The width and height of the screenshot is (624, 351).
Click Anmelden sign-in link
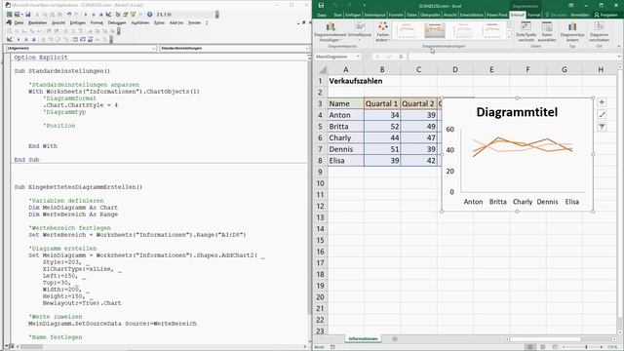coord(579,15)
